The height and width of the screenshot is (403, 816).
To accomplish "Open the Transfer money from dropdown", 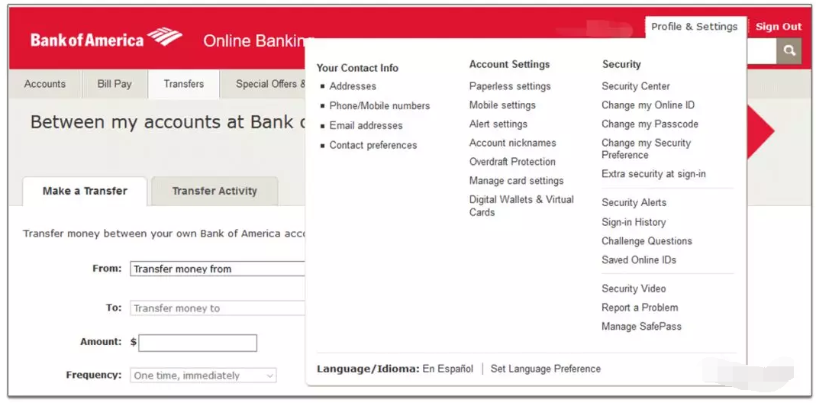I will 218,269.
